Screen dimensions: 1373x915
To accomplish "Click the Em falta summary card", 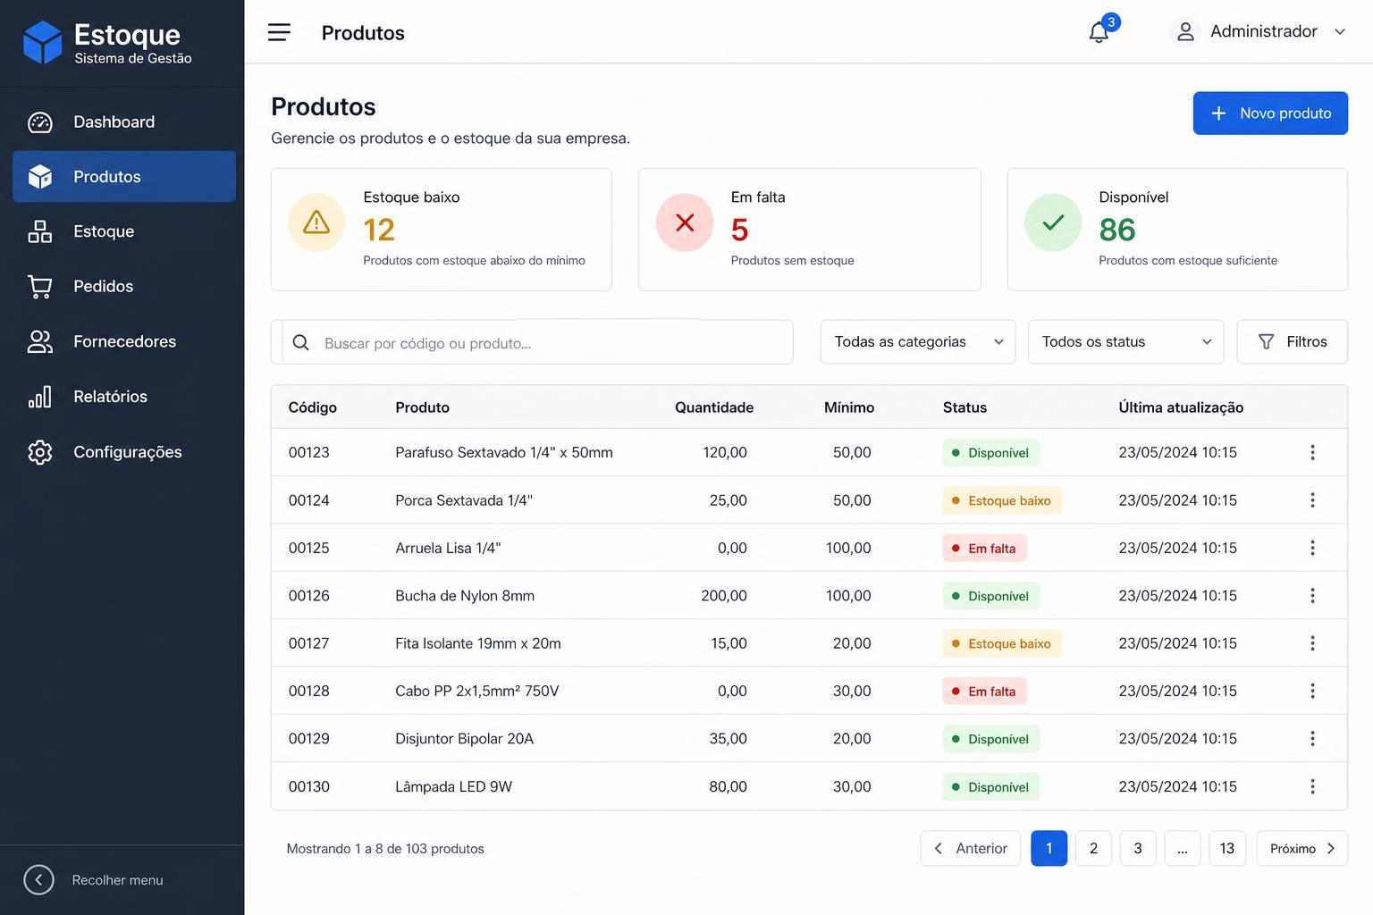I will 810,230.
